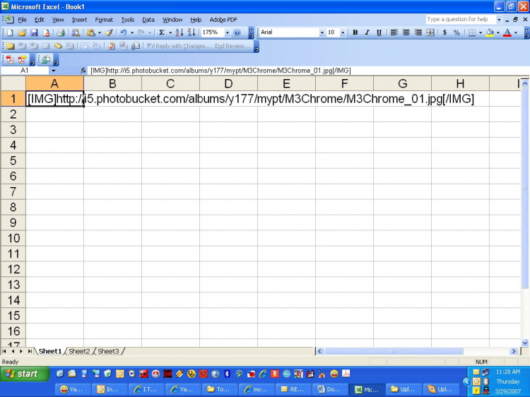Open the Upl... folder taskbar button

point(404,389)
